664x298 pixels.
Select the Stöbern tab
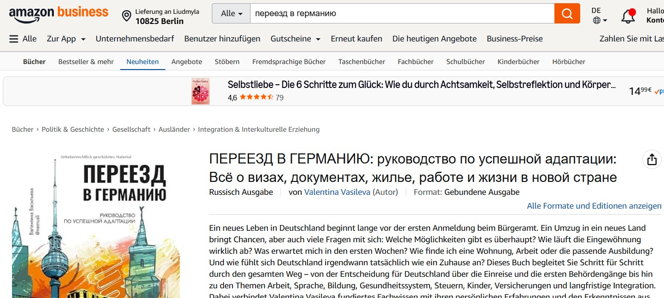pos(227,62)
